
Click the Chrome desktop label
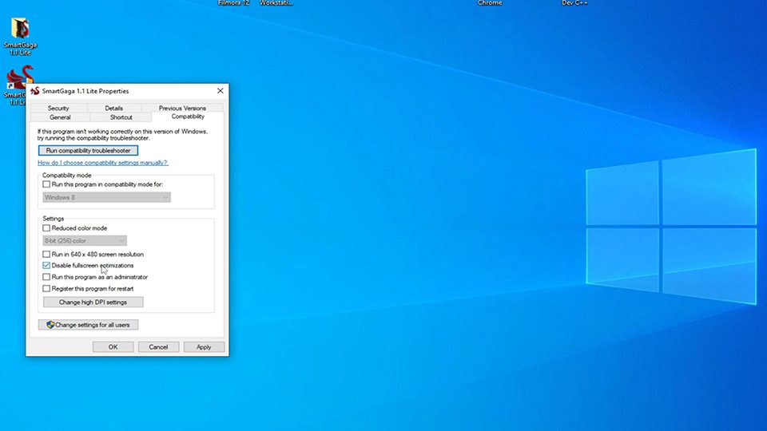(490, 3)
